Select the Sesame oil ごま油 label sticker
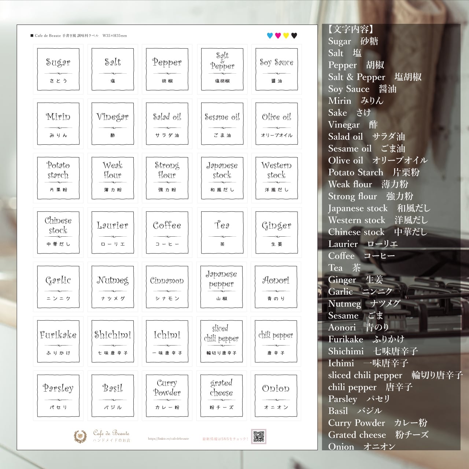Viewport: 469px width, 469px height. pos(222,124)
